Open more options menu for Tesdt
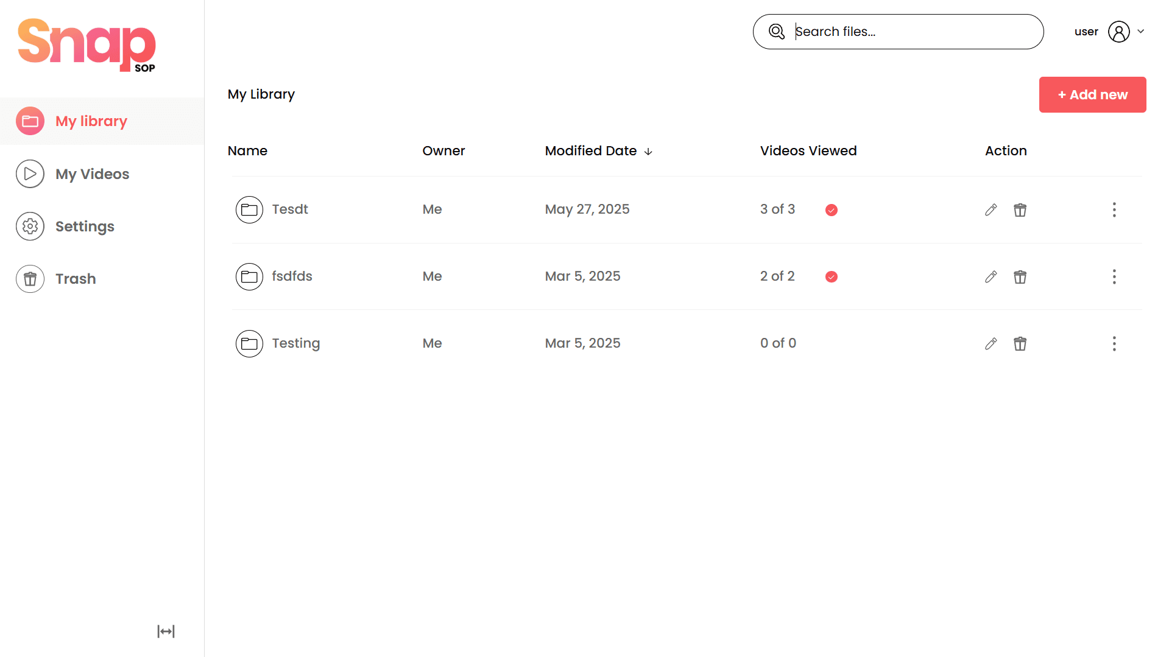The image size is (1169, 657). click(x=1114, y=210)
